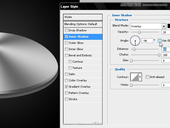Click the Choke value field showing 100
The image size is (170, 128).
(166, 55)
